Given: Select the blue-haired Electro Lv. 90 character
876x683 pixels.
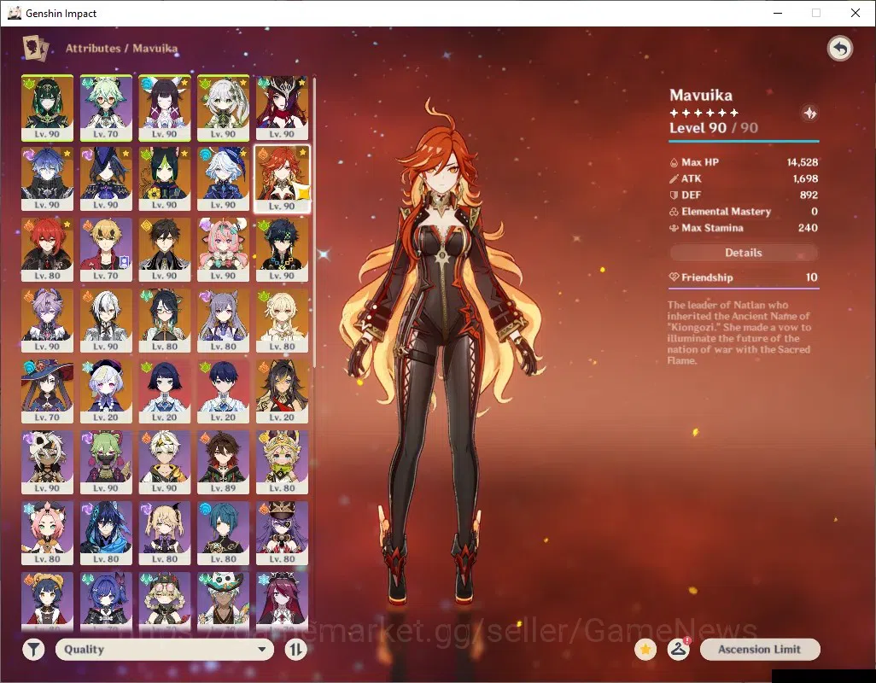Looking at the screenshot, I should [48, 178].
